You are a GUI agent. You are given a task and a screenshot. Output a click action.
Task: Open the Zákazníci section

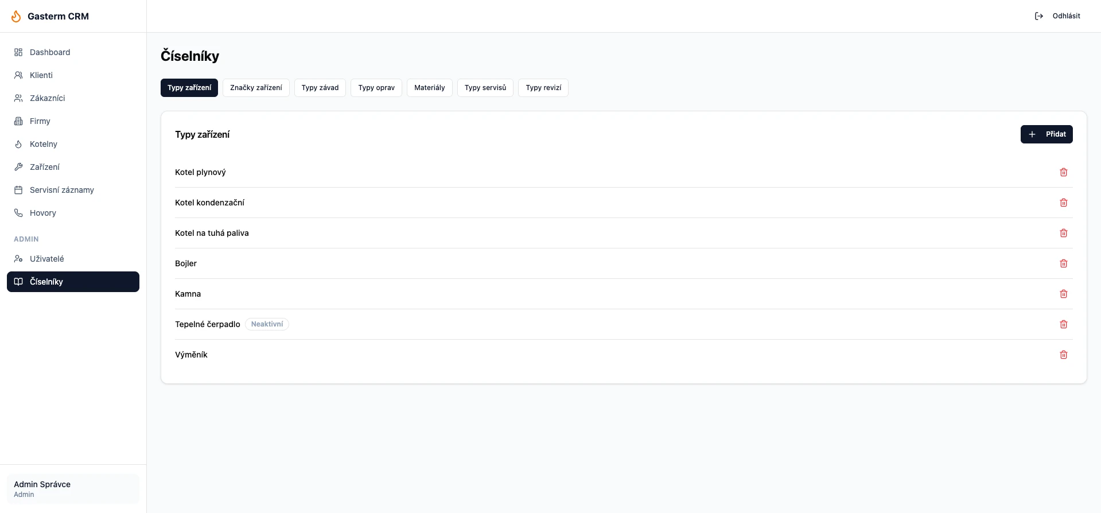coord(73,98)
